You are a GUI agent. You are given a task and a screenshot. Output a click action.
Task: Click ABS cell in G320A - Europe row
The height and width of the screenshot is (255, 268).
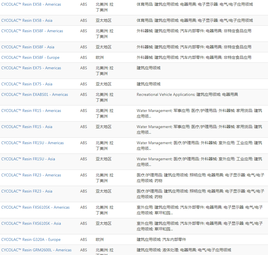click(x=84, y=240)
